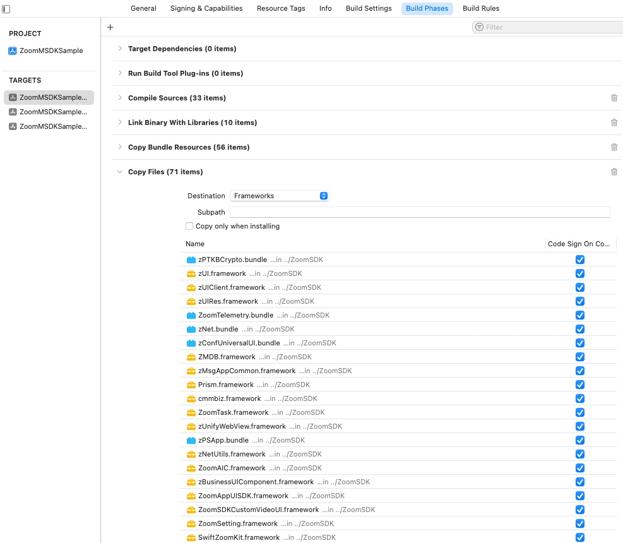
Task: Click zMsgAppCommon.framework toolbox icon
Action: pyautogui.click(x=191, y=371)
